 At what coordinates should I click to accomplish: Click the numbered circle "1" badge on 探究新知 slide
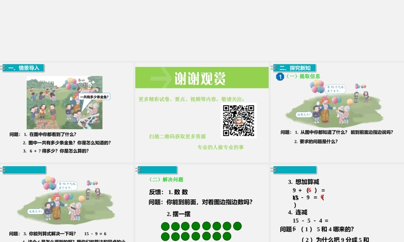pos(280,77)
